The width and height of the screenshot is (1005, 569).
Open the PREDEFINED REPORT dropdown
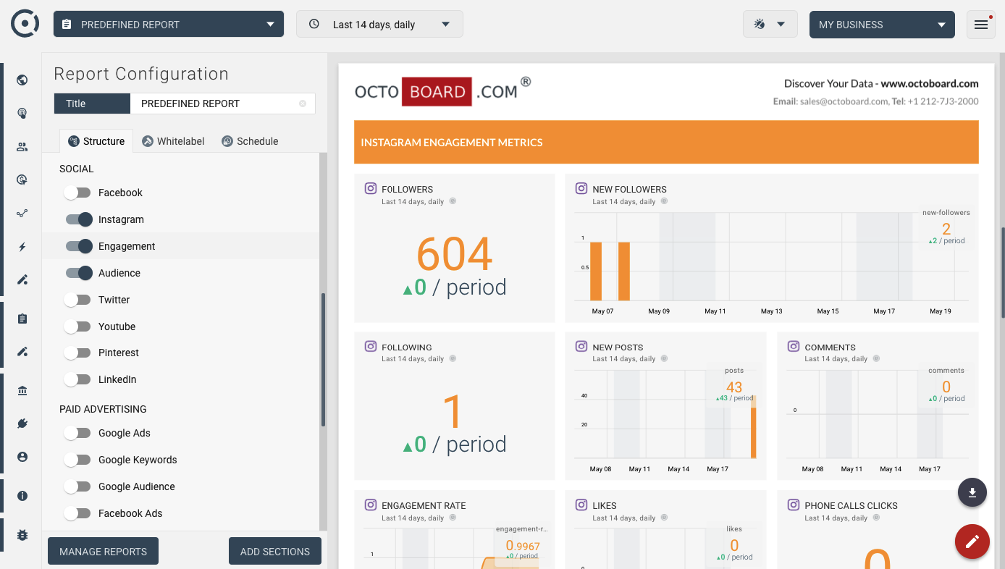(x=169, y=24)
